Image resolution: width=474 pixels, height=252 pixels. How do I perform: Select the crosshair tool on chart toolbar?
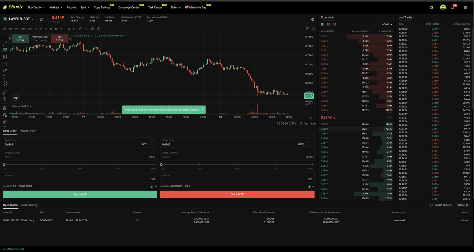(x=4, y=37)
